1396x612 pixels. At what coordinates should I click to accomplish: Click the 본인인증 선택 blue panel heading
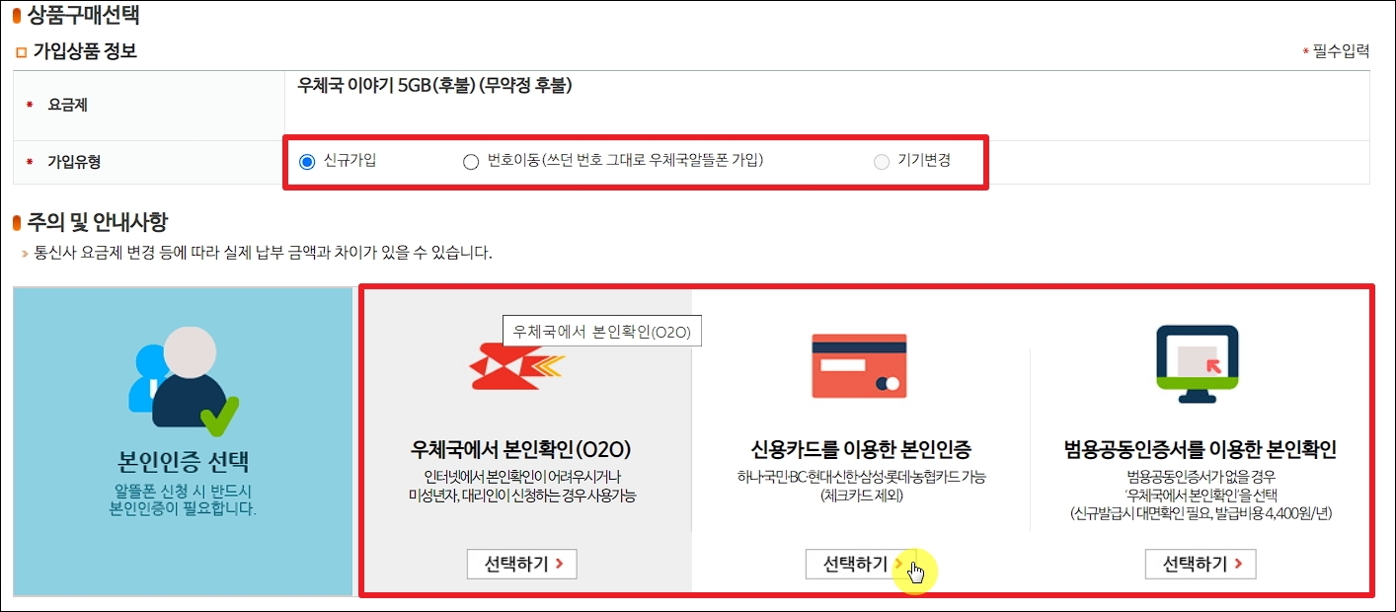(x=183, y=461)
